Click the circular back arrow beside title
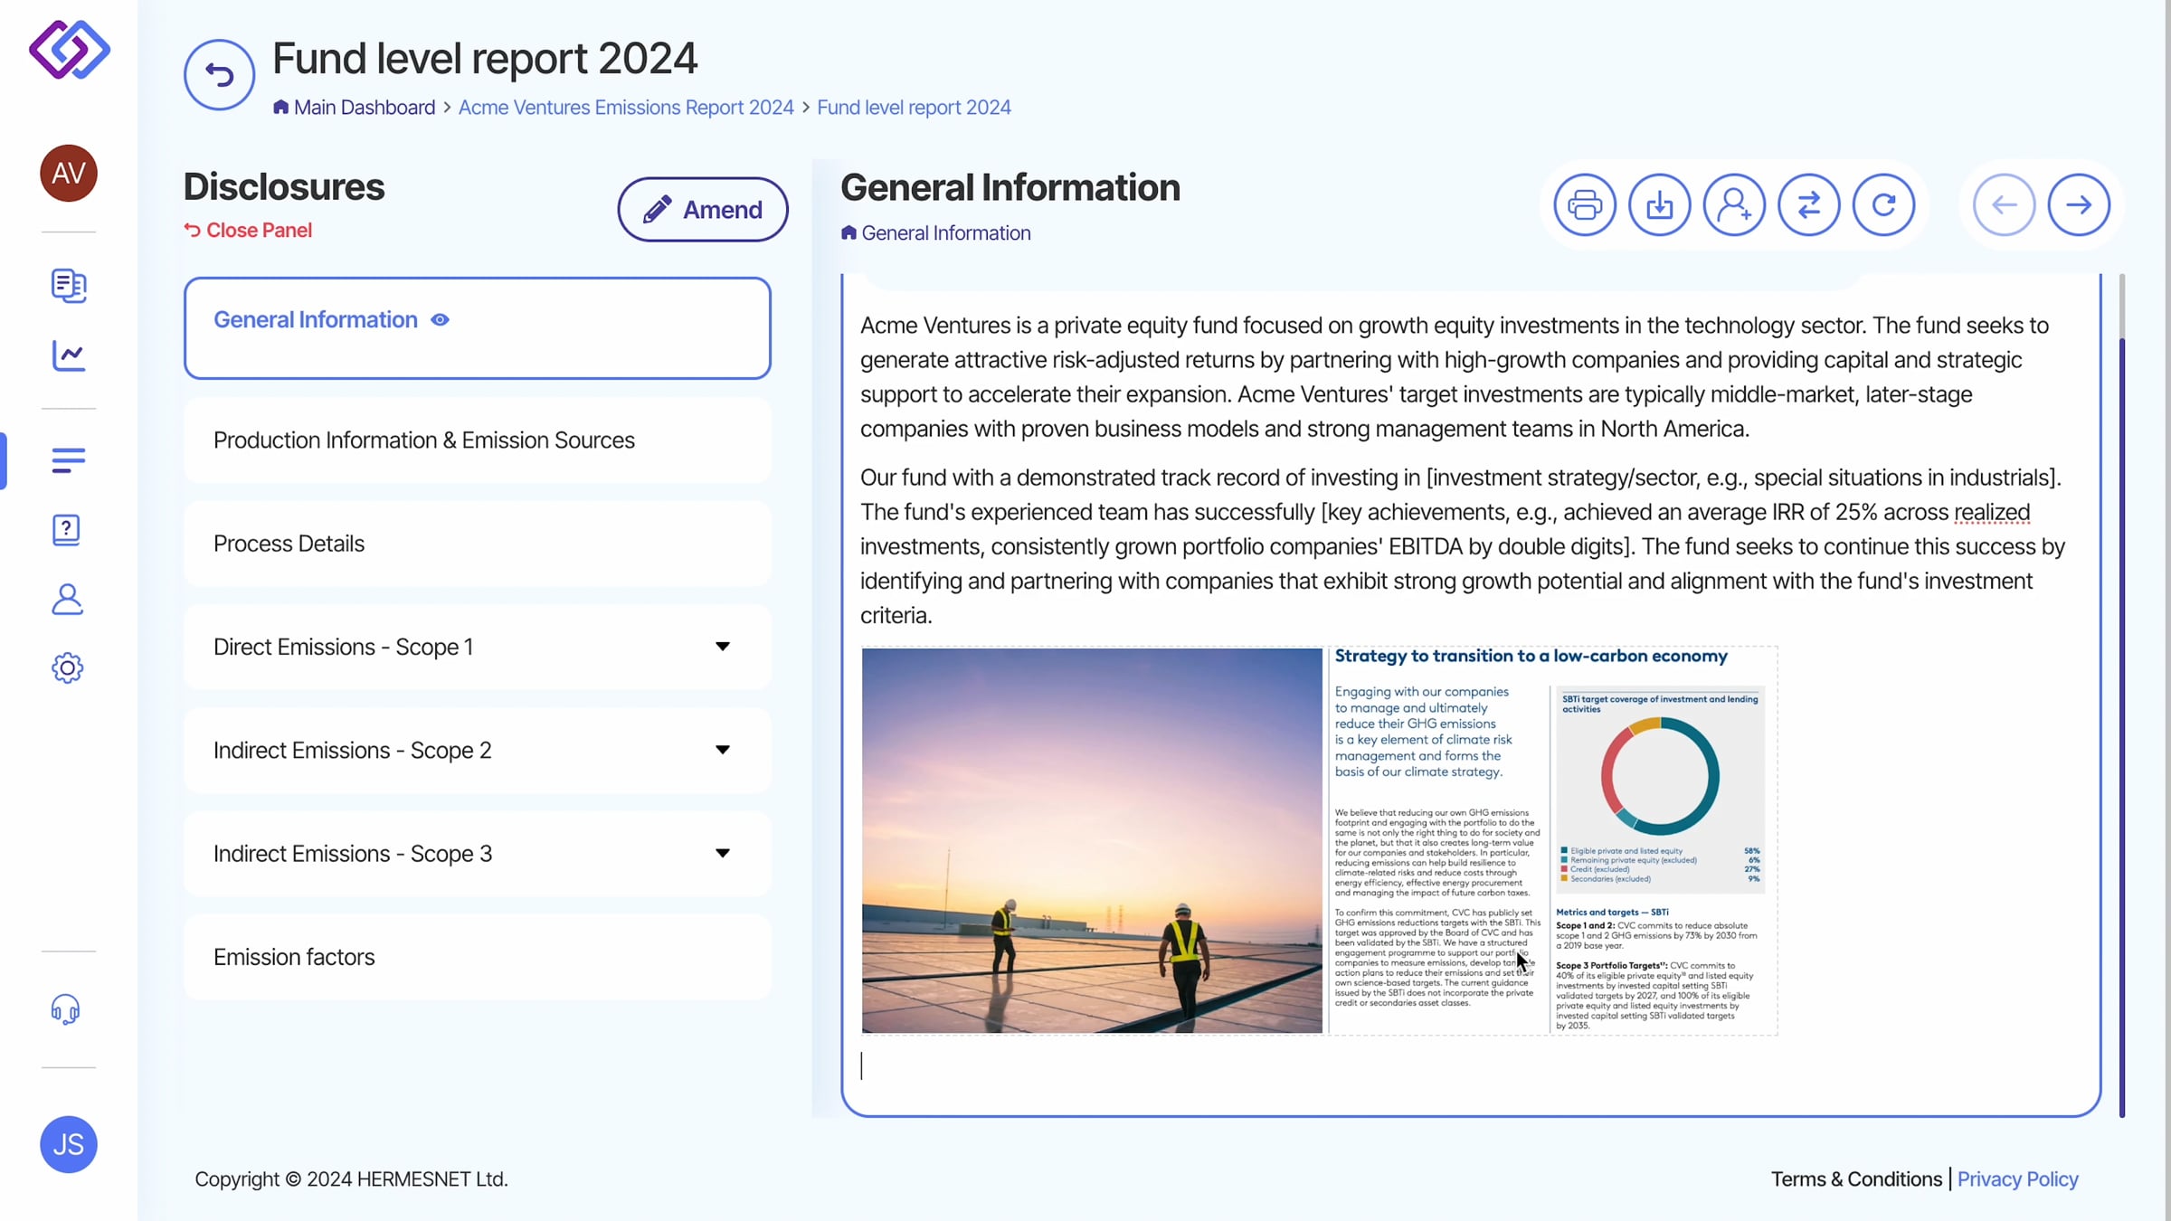 click(x=219, y=75)
